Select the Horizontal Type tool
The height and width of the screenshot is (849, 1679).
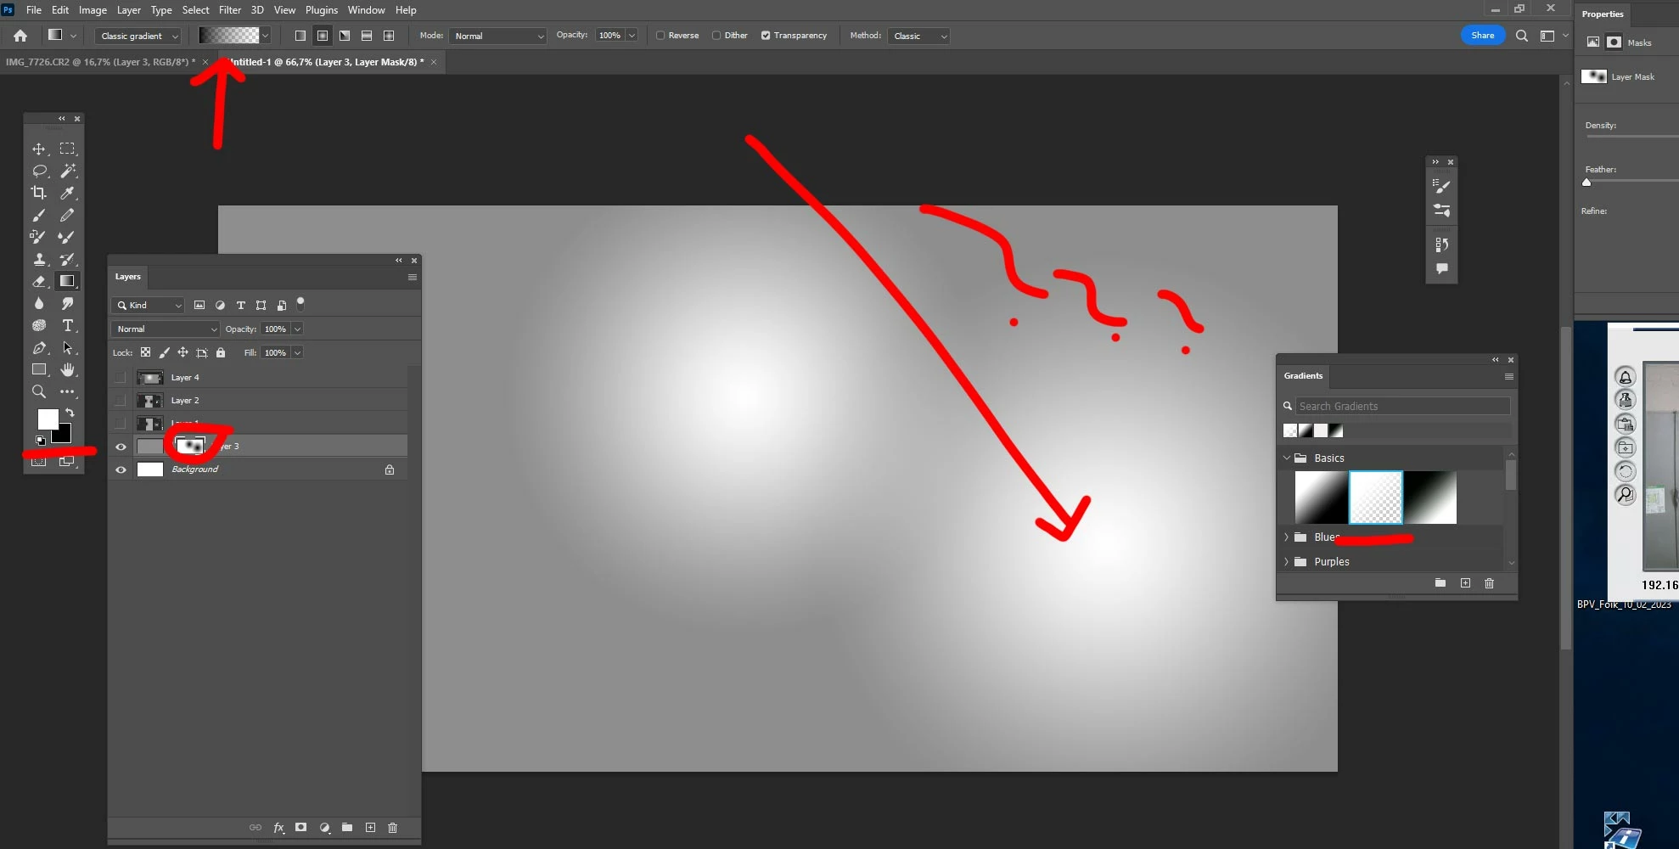click(67, 325)
